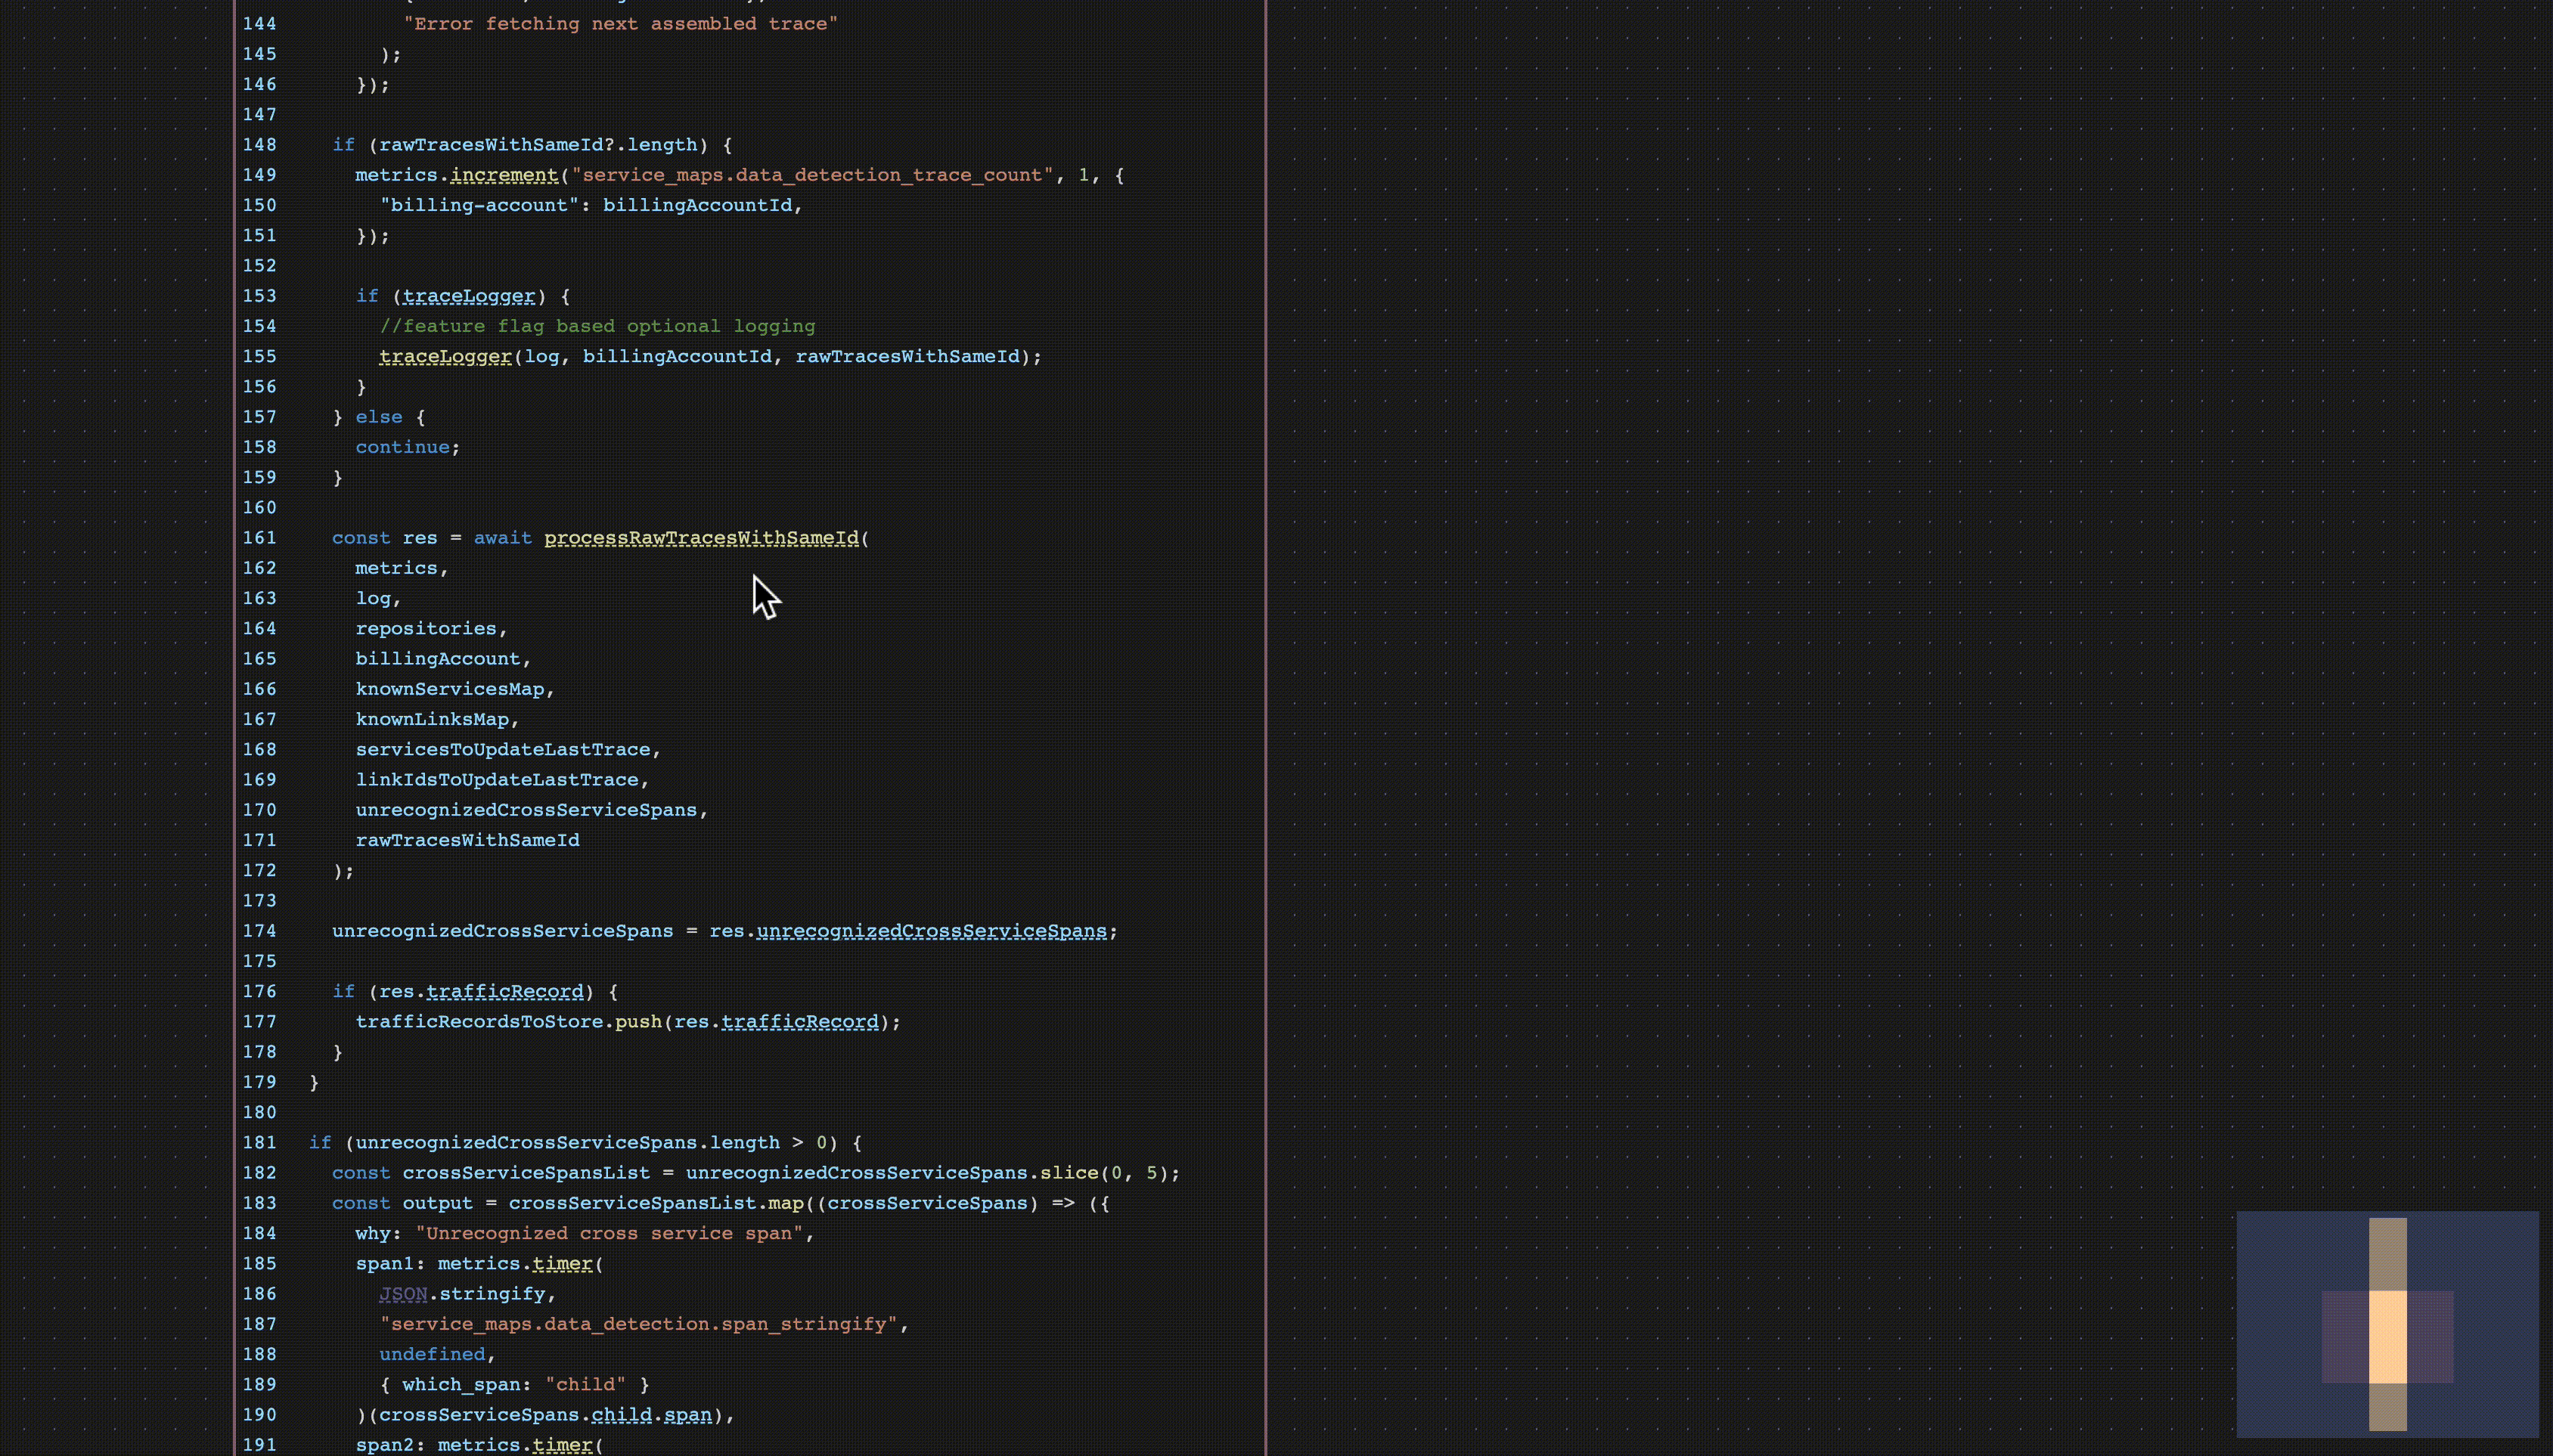
Task: Click the slice method call on line 182
Action: point(1069,1172)
